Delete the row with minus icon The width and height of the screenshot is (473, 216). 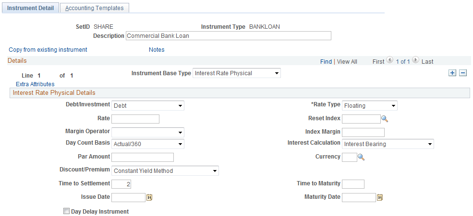tap(463, 73)
